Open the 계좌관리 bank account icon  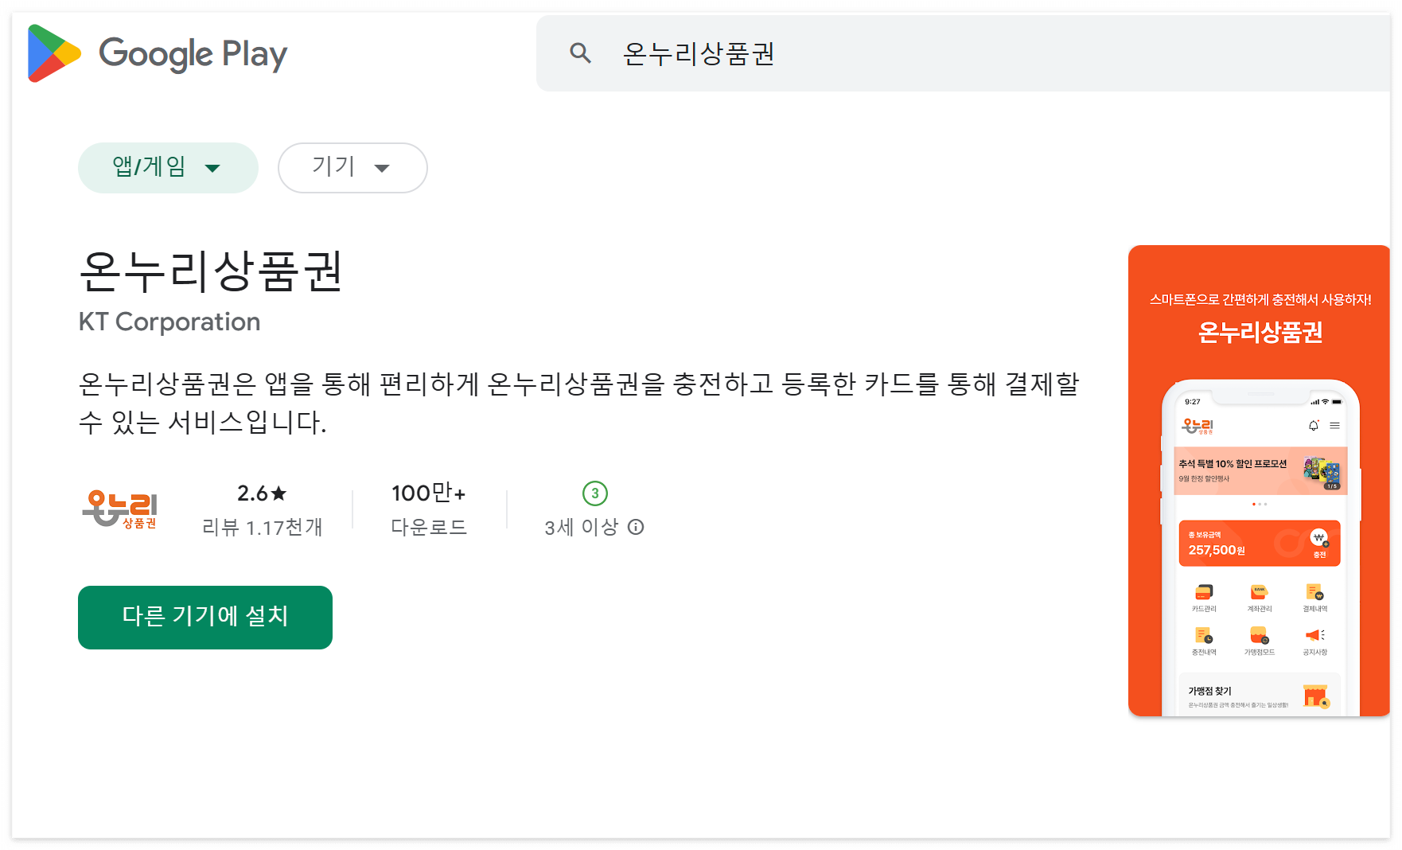pos(1259,593)
